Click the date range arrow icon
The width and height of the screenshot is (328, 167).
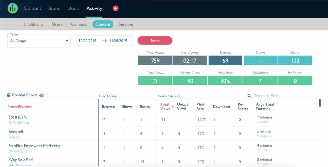(x=104, y=41)
